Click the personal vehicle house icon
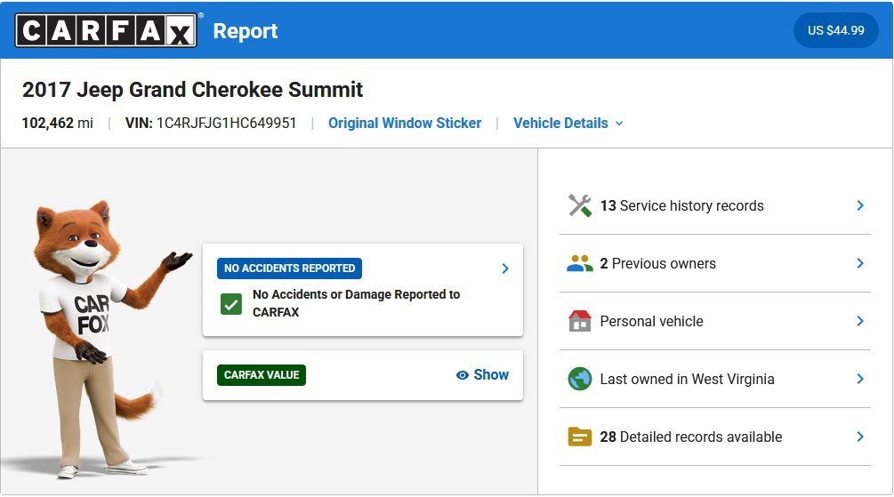The image size is (894, 497). pyautogui.click(x=580, y=321)
